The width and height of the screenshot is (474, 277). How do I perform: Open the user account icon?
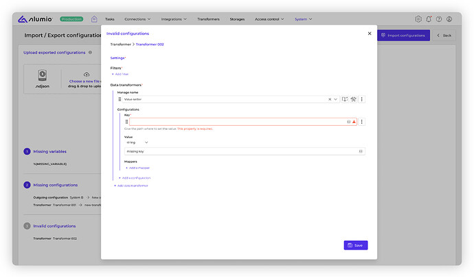[449, 19]
